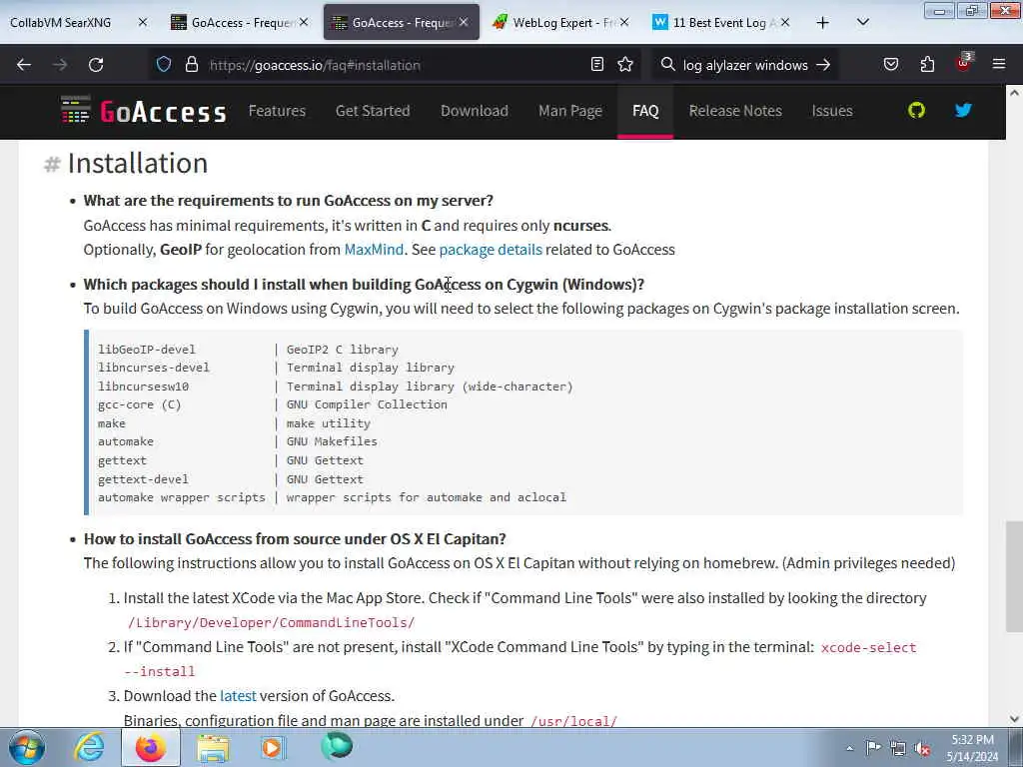Image resolution: width=1023 pixels, height=767 pixels.
Task: Click the xcode-select code text
Action: tap(868, 647)
